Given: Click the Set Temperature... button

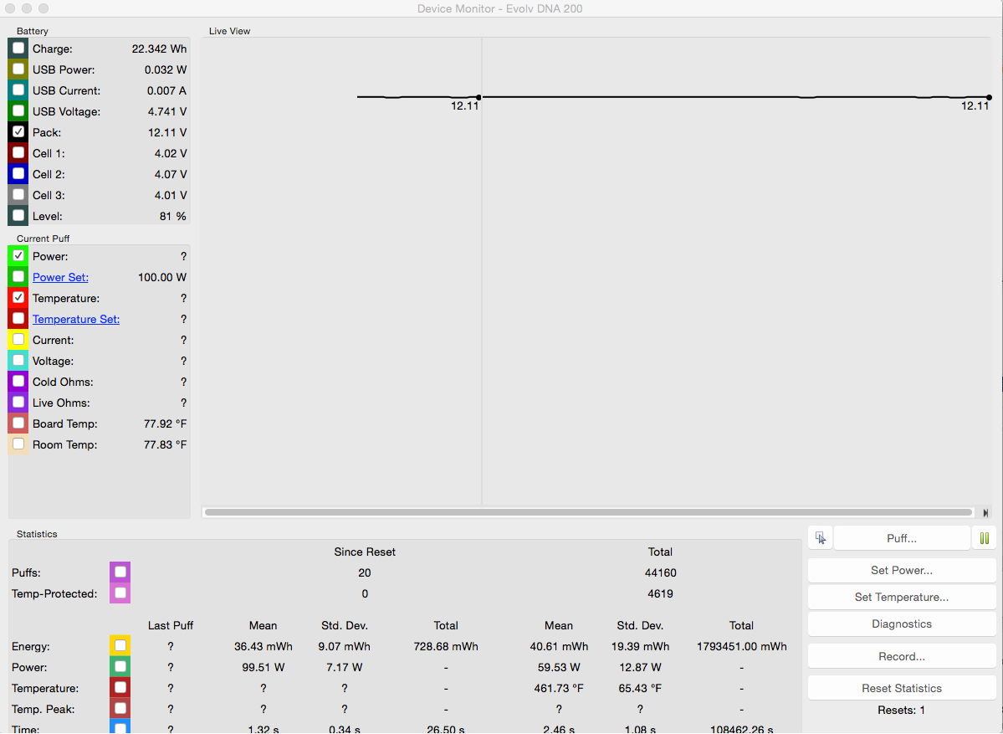Looking at the screenshot, I should pos(902,598).
